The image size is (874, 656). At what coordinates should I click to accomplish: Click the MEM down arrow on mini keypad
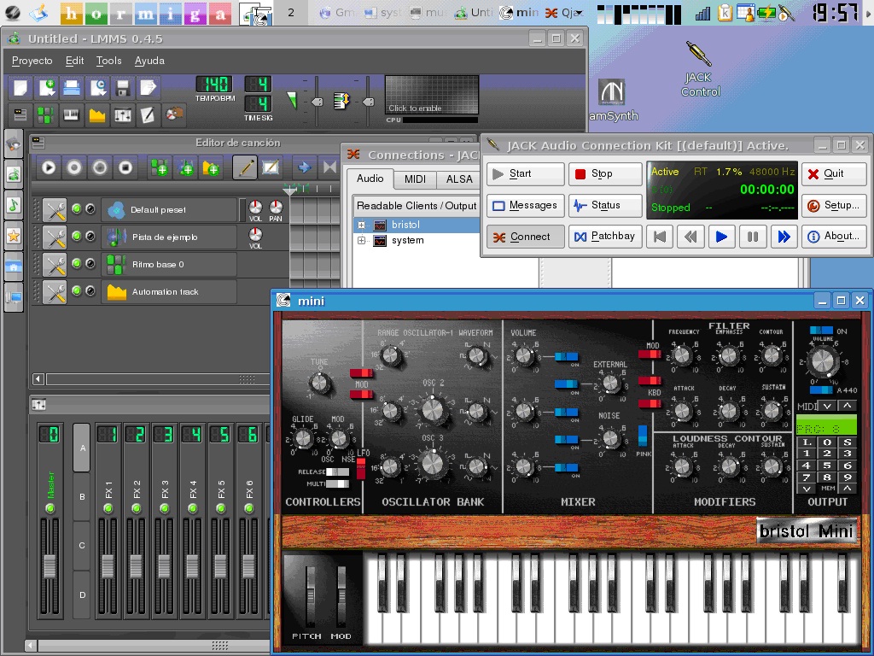[x=807, y=489]
